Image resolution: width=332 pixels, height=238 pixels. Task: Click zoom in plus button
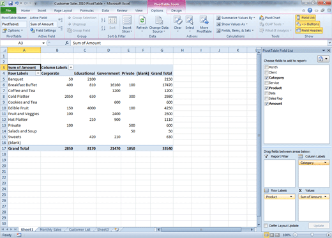click(x=328, y=235)
